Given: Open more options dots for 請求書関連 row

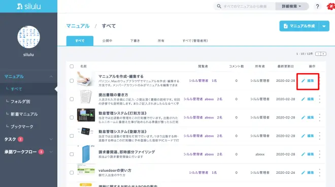Looking at the screenshot, I should point(320,154).
